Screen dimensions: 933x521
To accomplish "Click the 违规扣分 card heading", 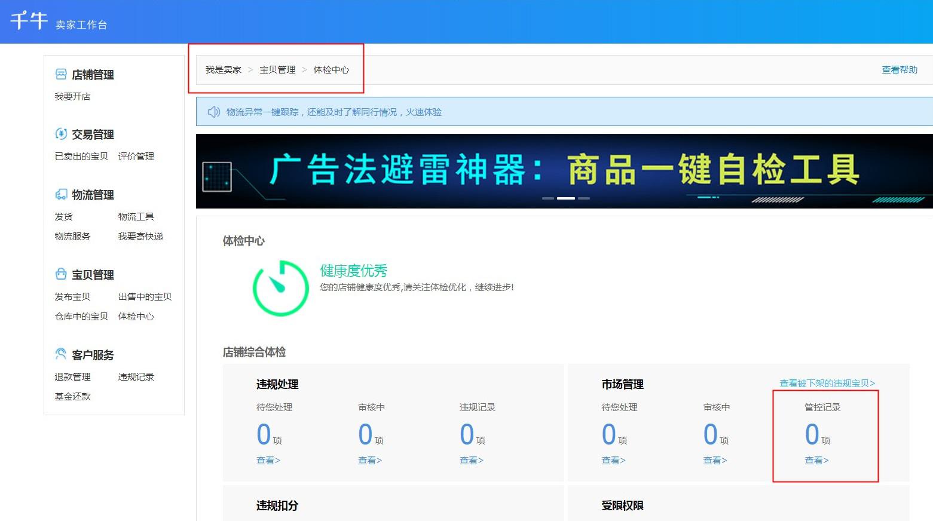I will click(x=277, y=505).
